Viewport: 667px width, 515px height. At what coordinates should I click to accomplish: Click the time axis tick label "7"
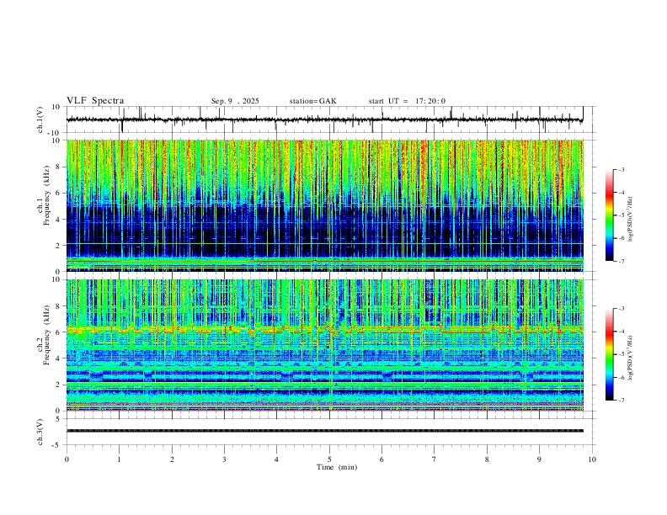pos(435,459)
